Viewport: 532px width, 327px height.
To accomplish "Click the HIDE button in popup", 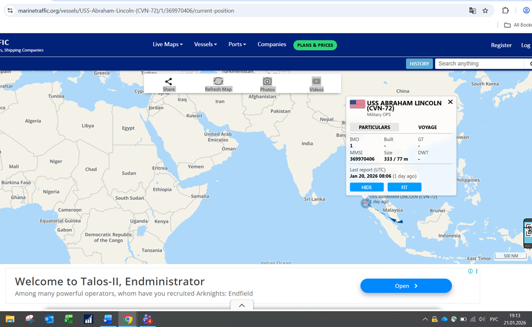I will (x=366, y=187).
